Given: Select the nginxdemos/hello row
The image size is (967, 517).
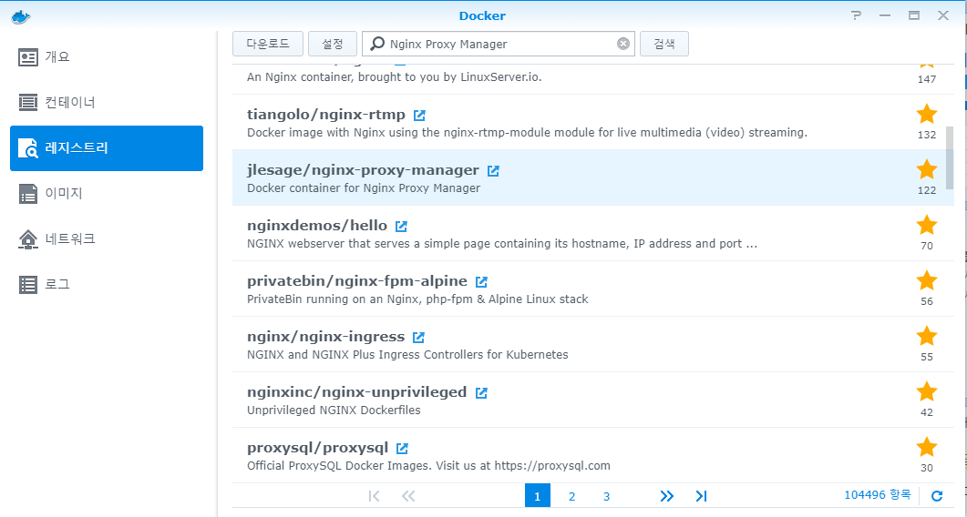Looking at the screenshot, I should pyautogui.click(x=592, y=233).
